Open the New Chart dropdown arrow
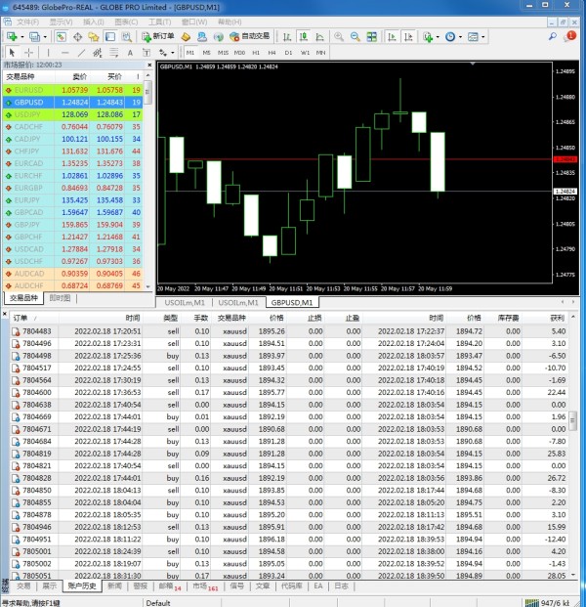 (21, 36)
